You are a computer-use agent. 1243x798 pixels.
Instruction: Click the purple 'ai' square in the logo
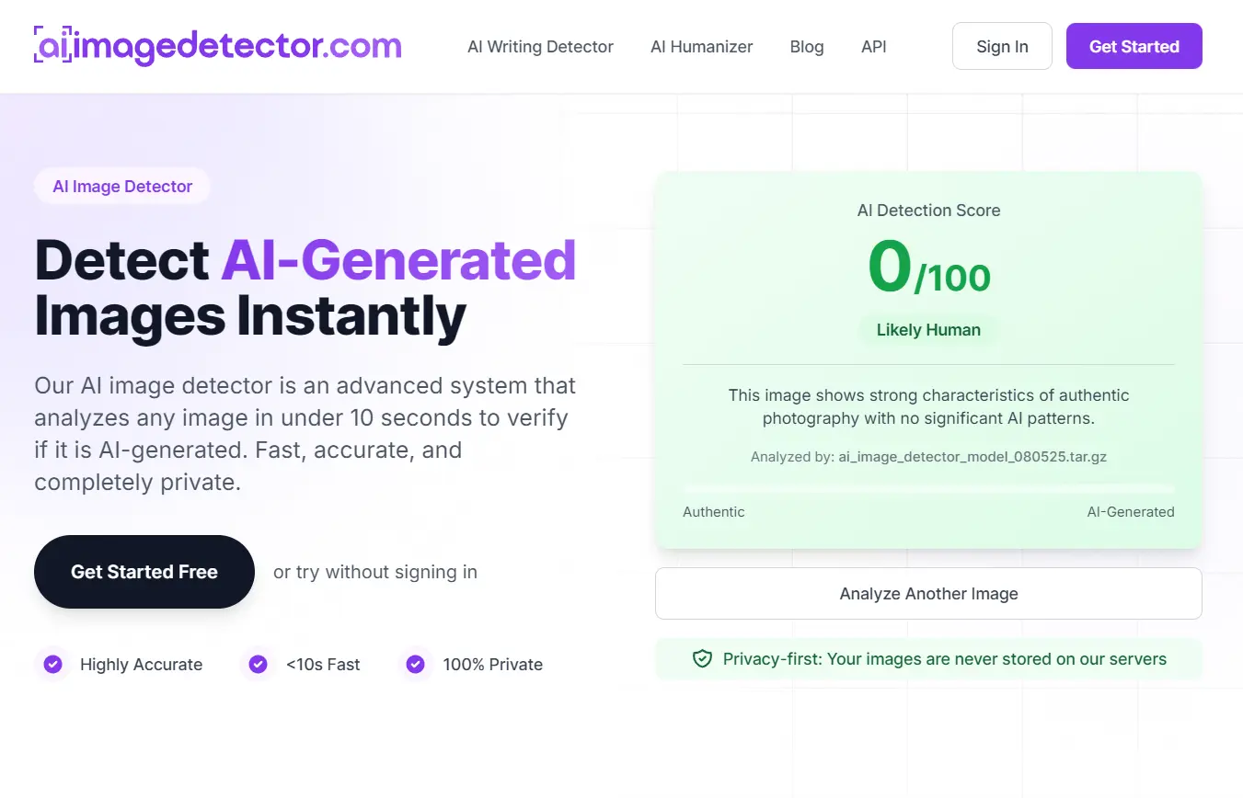(51, 46)
